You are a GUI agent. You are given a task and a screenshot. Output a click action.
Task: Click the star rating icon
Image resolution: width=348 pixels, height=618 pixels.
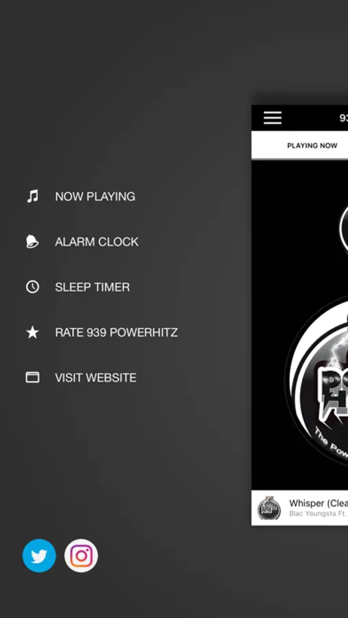click(x=32, y=332)
